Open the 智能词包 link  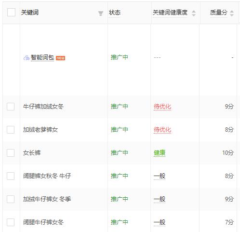(42, 57)
